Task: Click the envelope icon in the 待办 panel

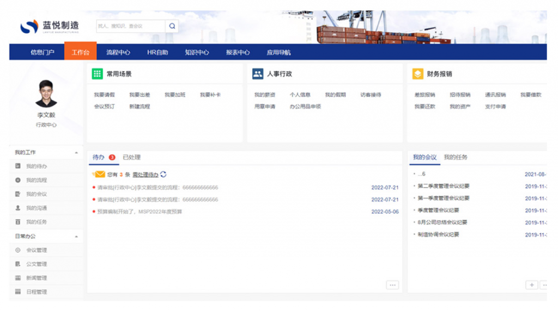Action: (x=99, y=175)
